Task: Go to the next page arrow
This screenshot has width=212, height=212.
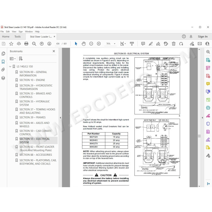Action: [49, 44]
